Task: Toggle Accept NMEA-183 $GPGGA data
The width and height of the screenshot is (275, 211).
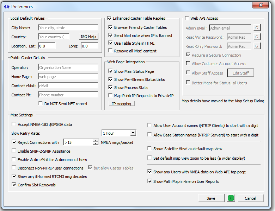Action: 14,124
